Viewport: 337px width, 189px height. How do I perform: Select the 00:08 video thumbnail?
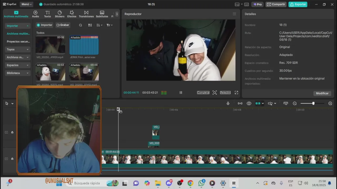pos(50,45)
